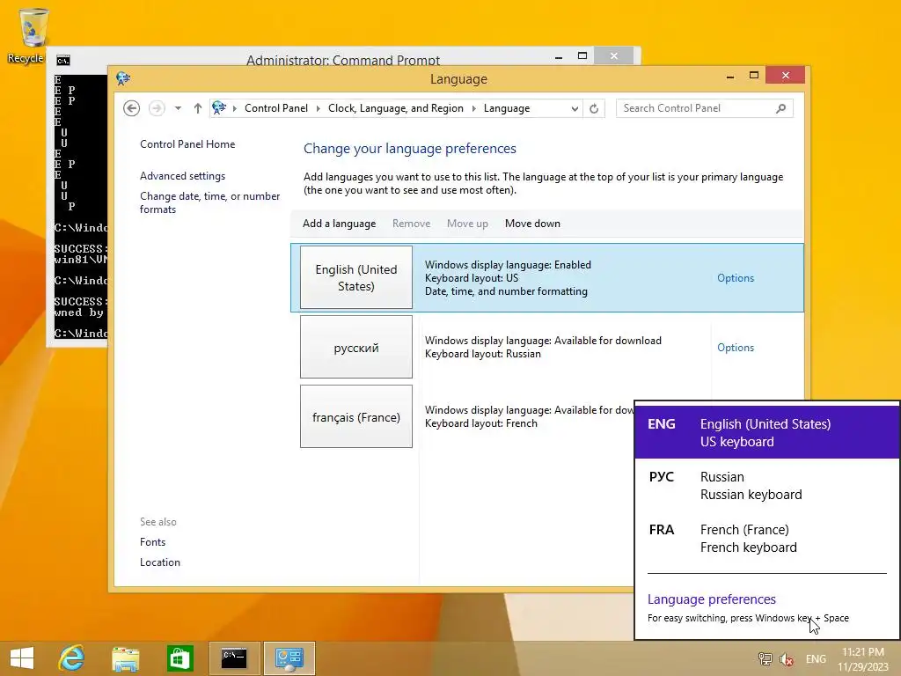Screen dimensions: 901x676
Task: Click the Back navigation arrow
Action: click(132, 108)
